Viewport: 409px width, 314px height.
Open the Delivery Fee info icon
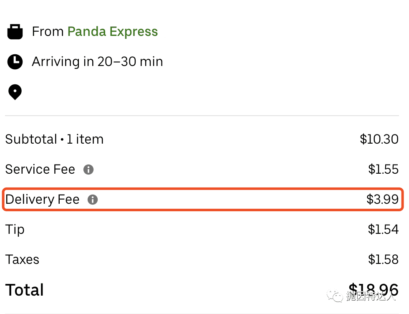[x=93, y=200]
